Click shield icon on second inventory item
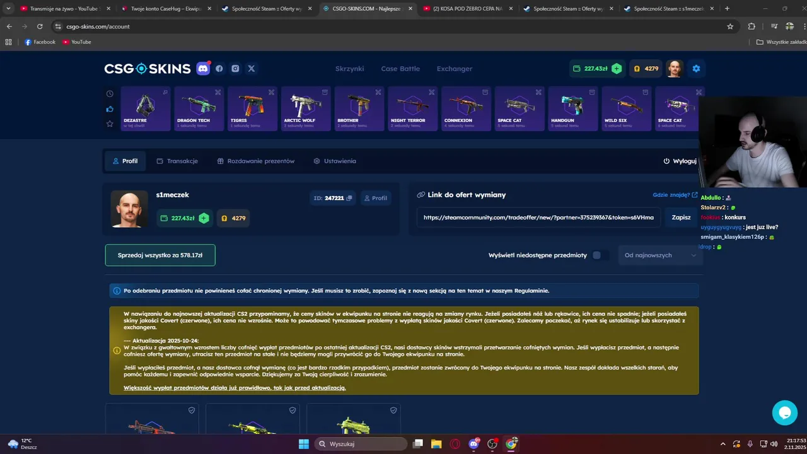807x454 pixels. click(293, 410)
